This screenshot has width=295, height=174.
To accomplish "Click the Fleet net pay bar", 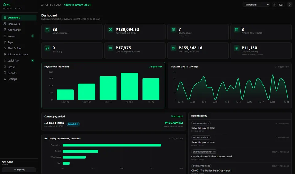I will click(x=66, y=163).
